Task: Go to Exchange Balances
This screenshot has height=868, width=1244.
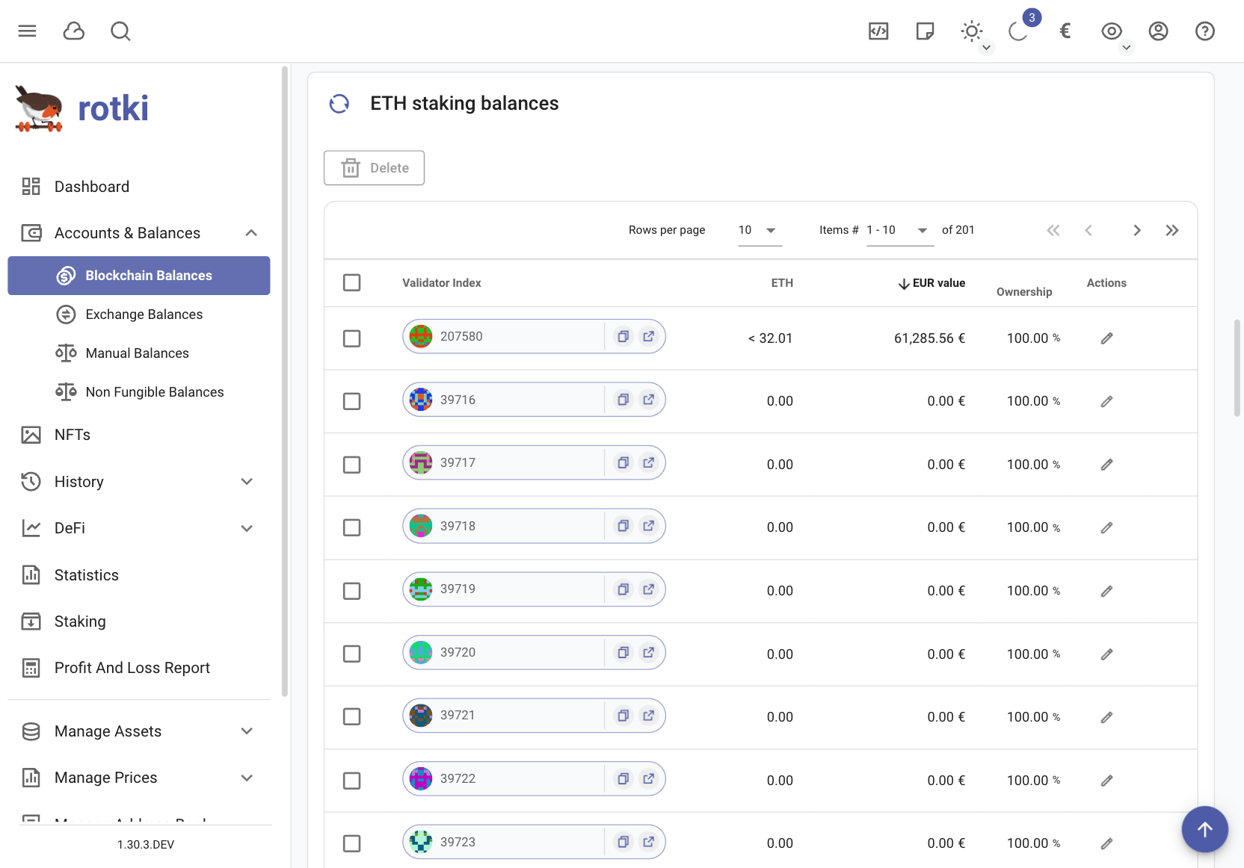Action: (139, 314)
